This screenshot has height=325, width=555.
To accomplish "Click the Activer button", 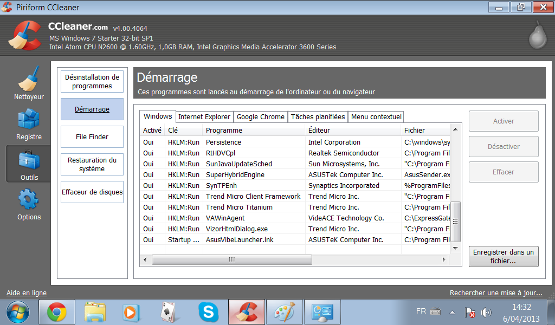I will (x=504, y=121).
